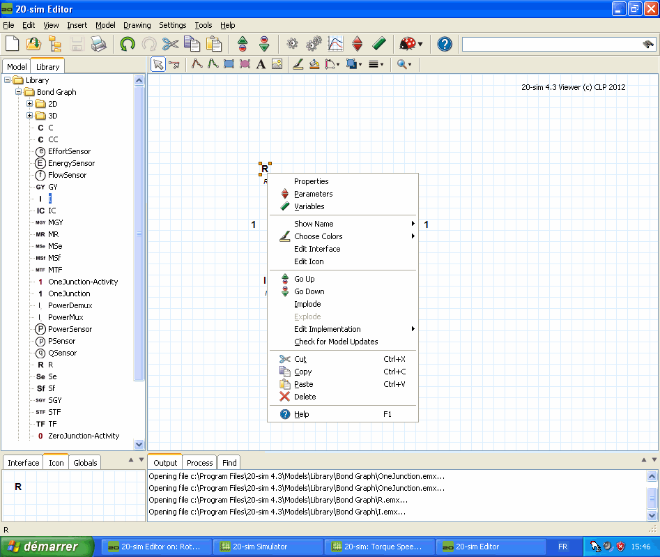Click the green Undo arrow icon
The image size is (660, 557).
[x=127, y=44]
